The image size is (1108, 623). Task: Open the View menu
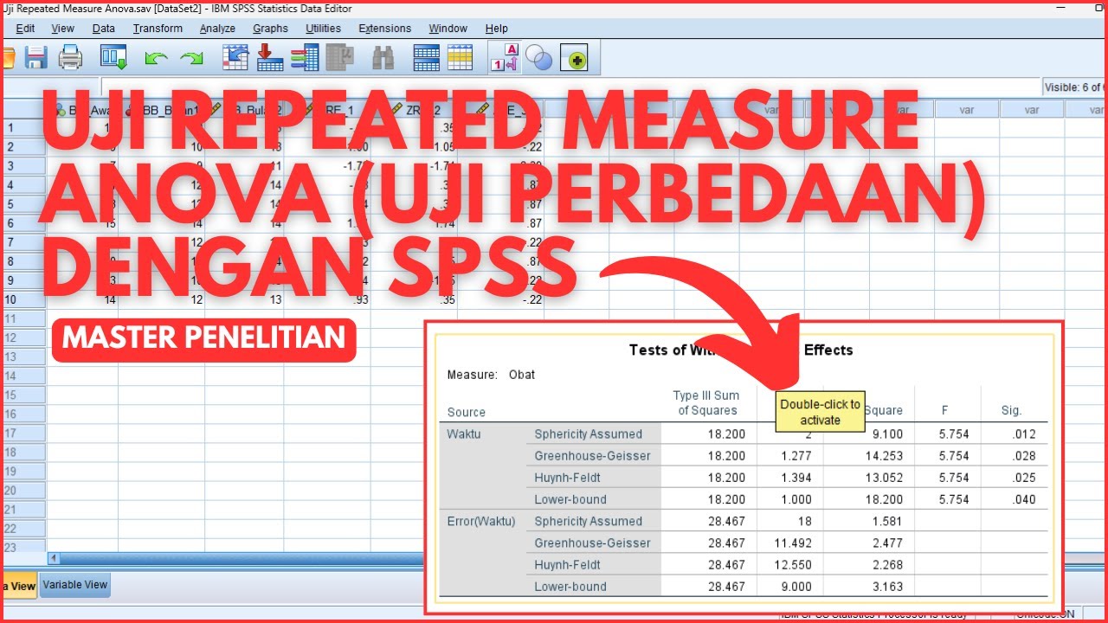click(x=63, y=29)
